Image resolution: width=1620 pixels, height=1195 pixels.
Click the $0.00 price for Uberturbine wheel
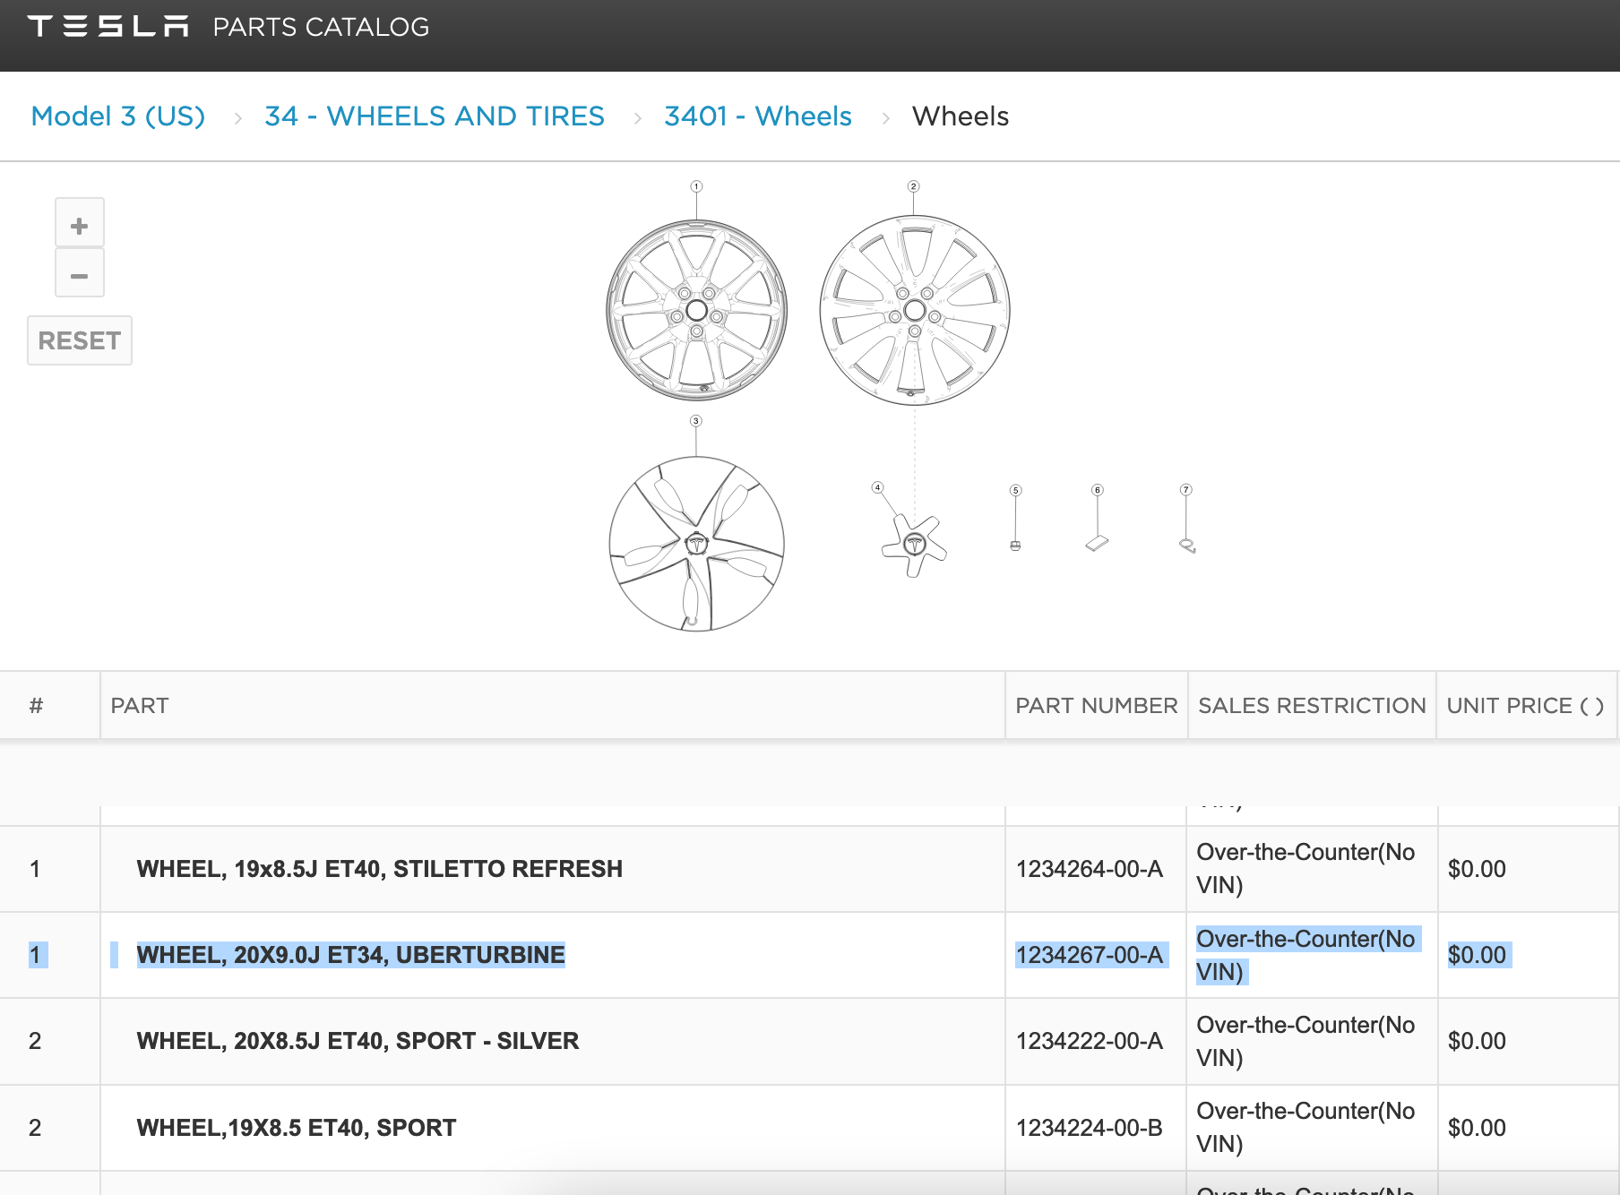pos(1477,955)
